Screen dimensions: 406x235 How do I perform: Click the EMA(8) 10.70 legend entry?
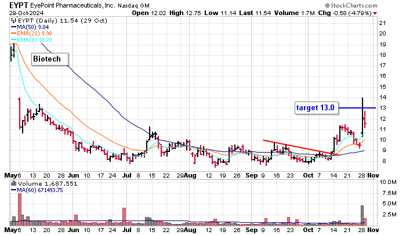tap(31, 40)
